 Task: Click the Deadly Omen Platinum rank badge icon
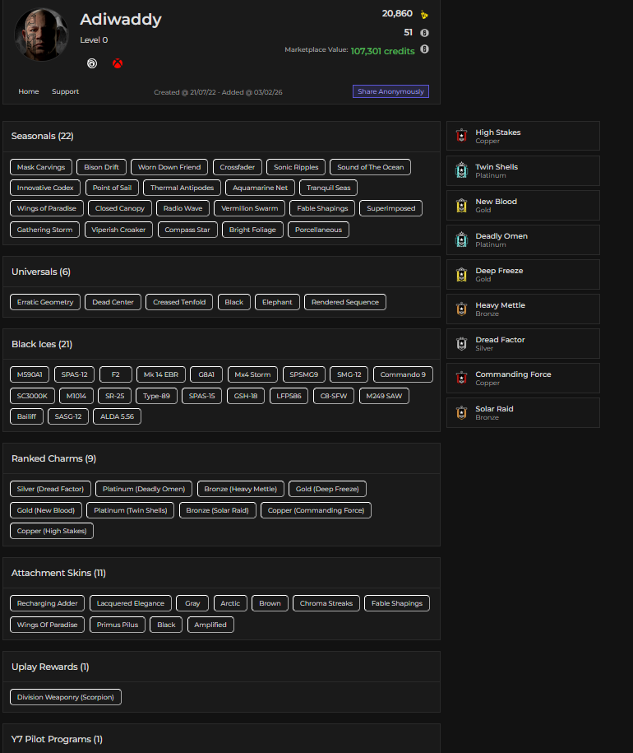(461, 239)
